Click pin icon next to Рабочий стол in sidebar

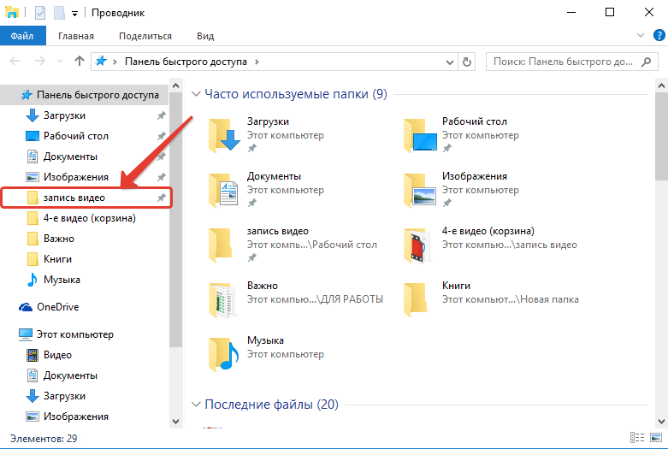click(161, 136)
